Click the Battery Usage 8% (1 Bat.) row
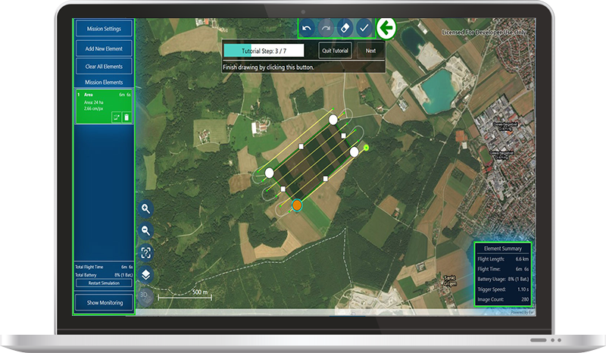The image size is (606, 353). click(x=503, y=280)
